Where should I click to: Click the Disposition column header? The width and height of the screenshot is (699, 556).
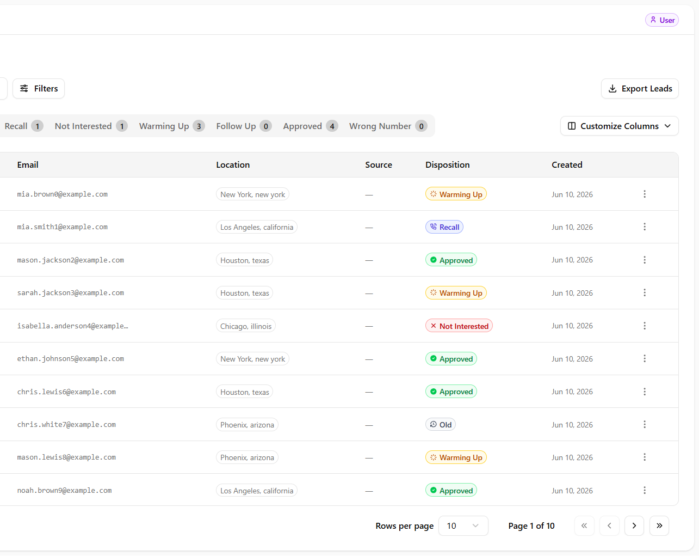[x=448, y=164]
